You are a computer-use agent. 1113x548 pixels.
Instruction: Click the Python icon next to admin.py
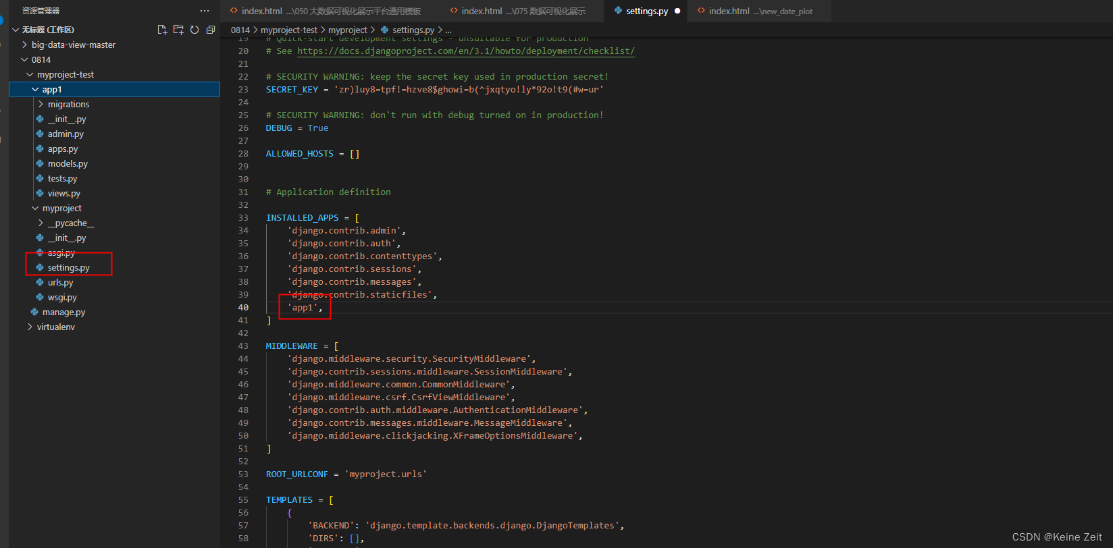pos(40,134)
